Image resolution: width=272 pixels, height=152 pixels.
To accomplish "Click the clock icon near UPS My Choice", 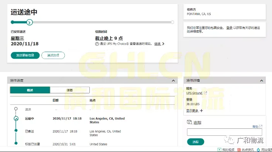I will 97,44.
